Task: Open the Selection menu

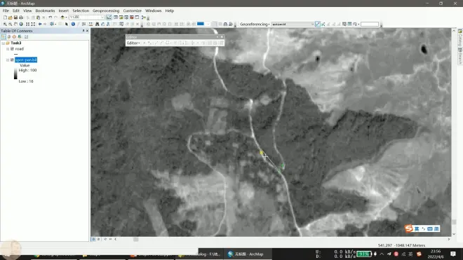Action: click(x=81, y=11)
